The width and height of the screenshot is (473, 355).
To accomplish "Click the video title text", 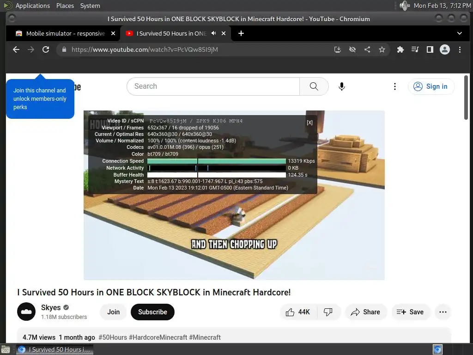I will click(x=154, y=292).
